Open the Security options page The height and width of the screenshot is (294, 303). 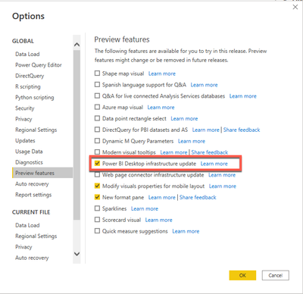tap(25, 108)
